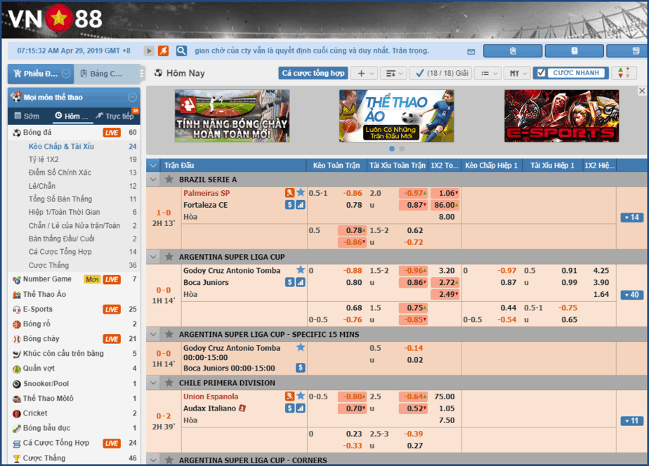The height and width of the screenshot is (466, 649).
Task: Star the CHILE PRIMERA DIVISION league
Action: 169,383
